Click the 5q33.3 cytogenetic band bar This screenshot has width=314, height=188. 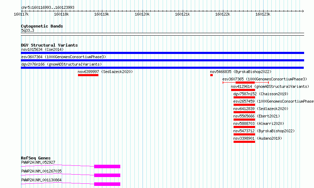pos(162,34)
